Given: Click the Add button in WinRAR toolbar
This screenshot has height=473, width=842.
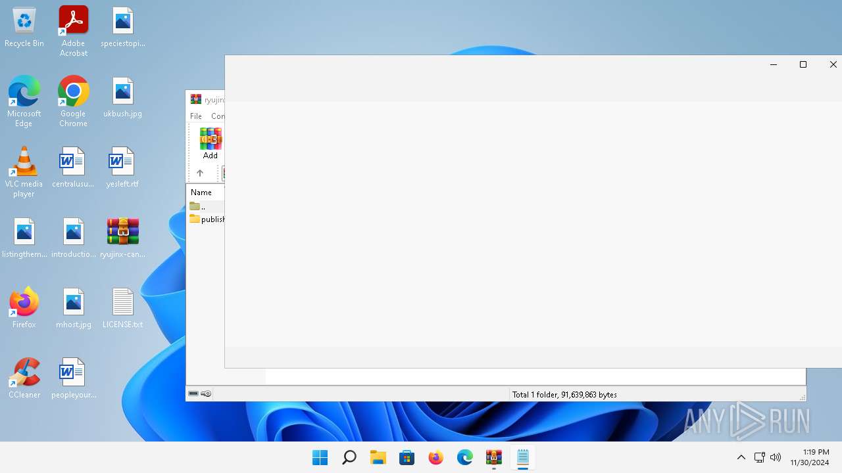Looking at the screenshot, I should coord(210,143).
